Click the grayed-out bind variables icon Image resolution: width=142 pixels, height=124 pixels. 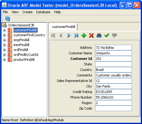pos(114,35)
